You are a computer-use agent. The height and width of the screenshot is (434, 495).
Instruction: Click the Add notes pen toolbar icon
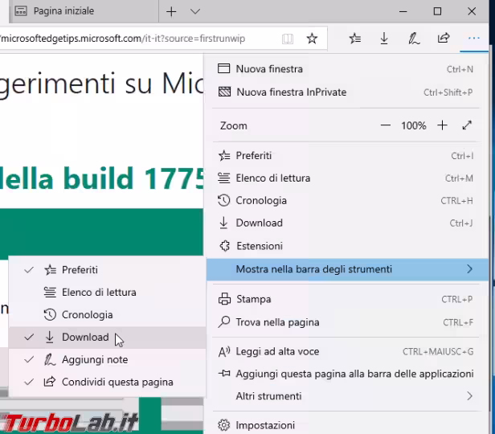(413, 38)
